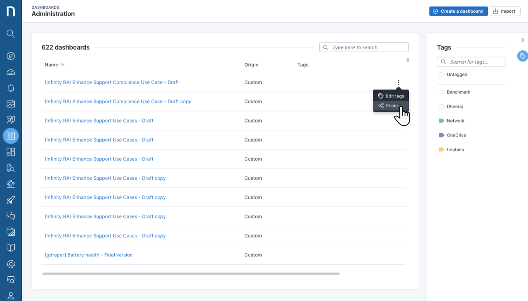Click the three-dot menu on first dashboard row
Screen dimensions: 528x301
click(398, 83)
